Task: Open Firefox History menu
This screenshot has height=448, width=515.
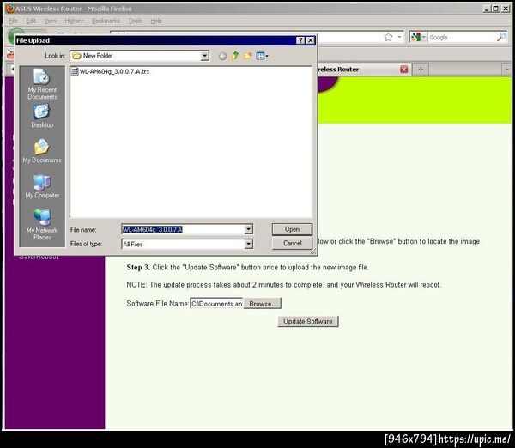Action: tap(74, 21)
